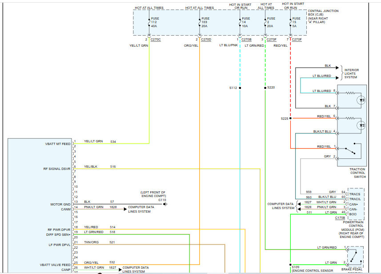Click the TRACIL pin label on PCM

click(355, 199)
